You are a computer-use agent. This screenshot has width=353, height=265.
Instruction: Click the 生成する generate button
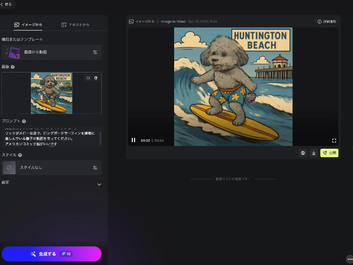(52, 254)
